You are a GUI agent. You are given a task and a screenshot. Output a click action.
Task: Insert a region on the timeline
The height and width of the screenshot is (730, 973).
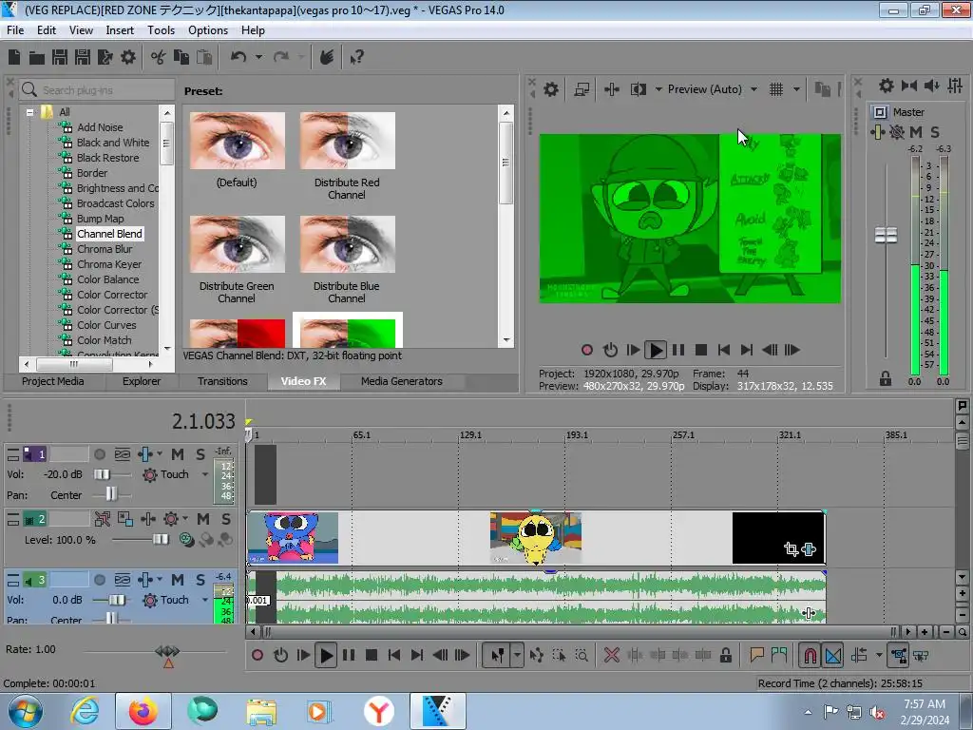(779, 656)
